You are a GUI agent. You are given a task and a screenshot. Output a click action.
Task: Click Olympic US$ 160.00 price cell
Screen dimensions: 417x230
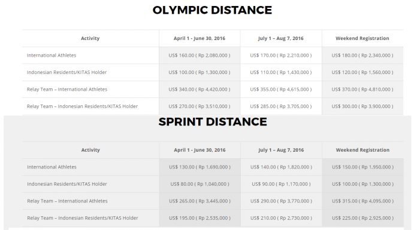click(200, 56)
